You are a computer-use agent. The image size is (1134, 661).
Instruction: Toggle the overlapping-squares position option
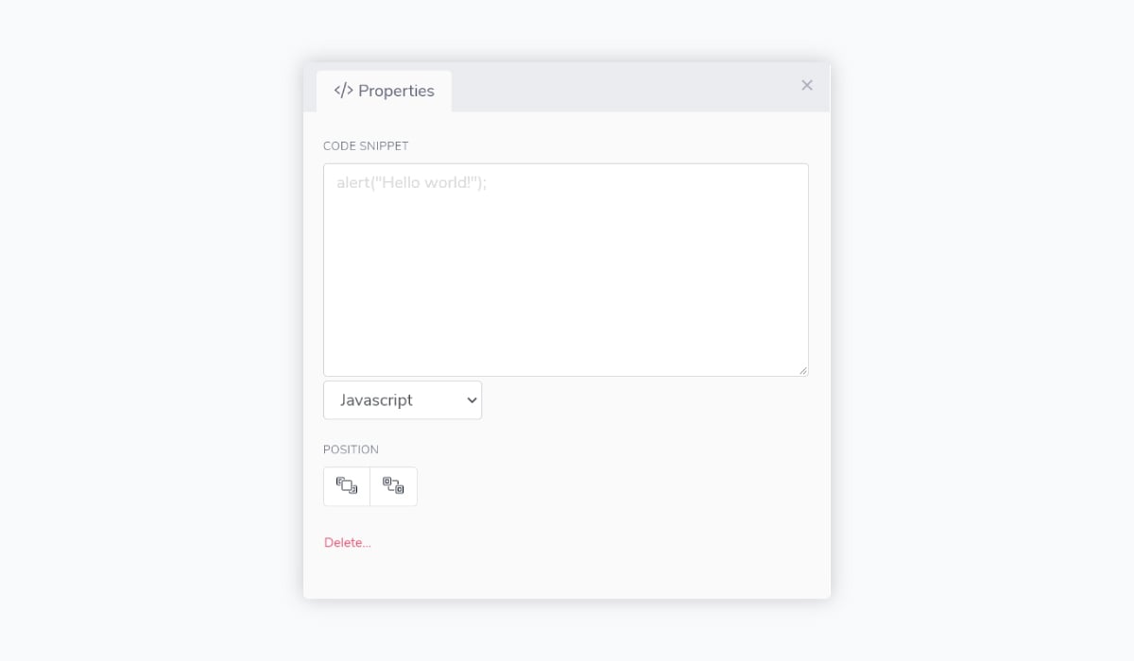[347, 486]
